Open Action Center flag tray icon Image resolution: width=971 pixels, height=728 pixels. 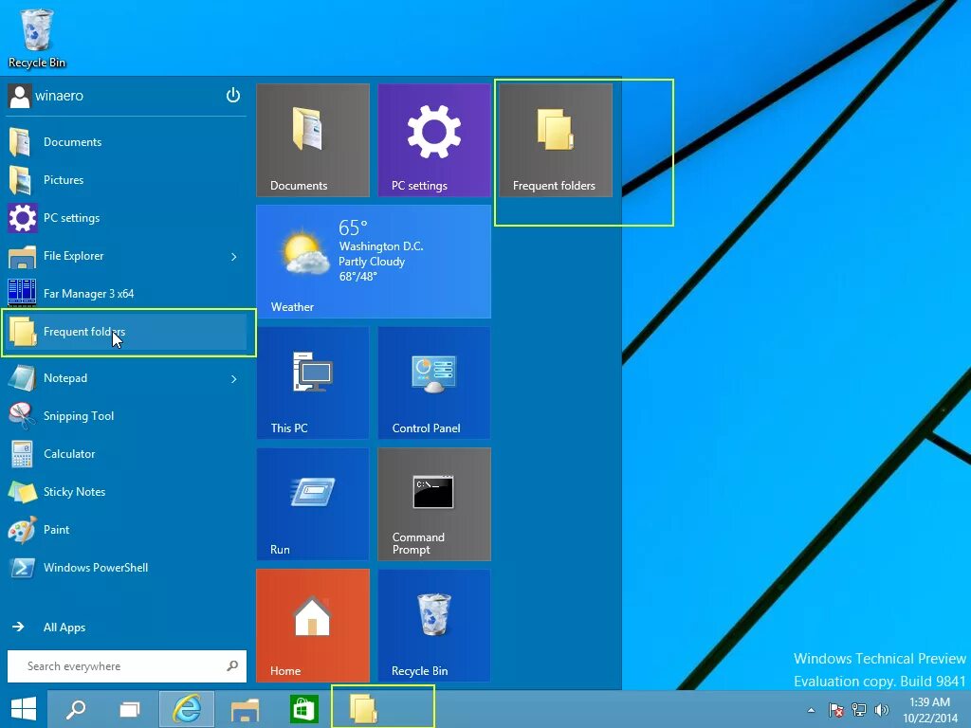835,709
